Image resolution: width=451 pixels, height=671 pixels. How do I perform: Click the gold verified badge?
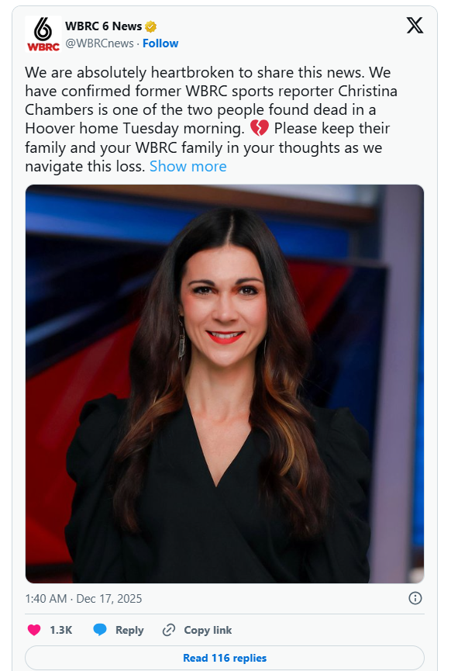(x=150, y=27)
